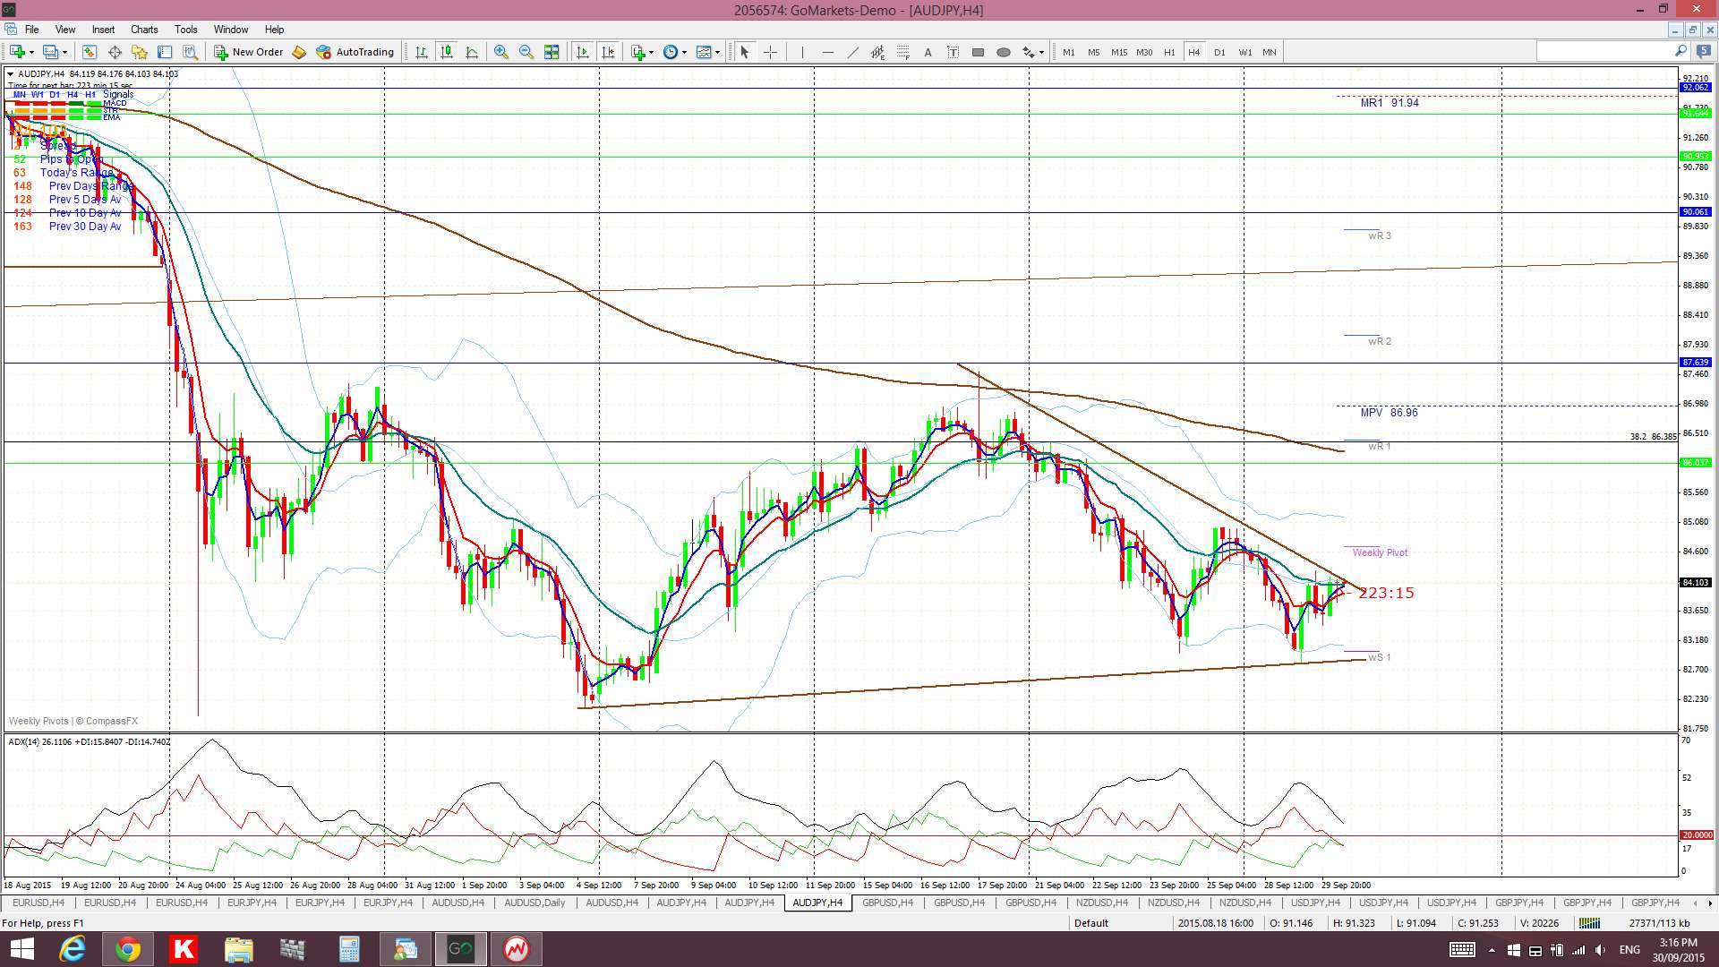Viewport: 1719px width, 967px height.
Task: Open the Navigator panel icon
Action: 140,52
